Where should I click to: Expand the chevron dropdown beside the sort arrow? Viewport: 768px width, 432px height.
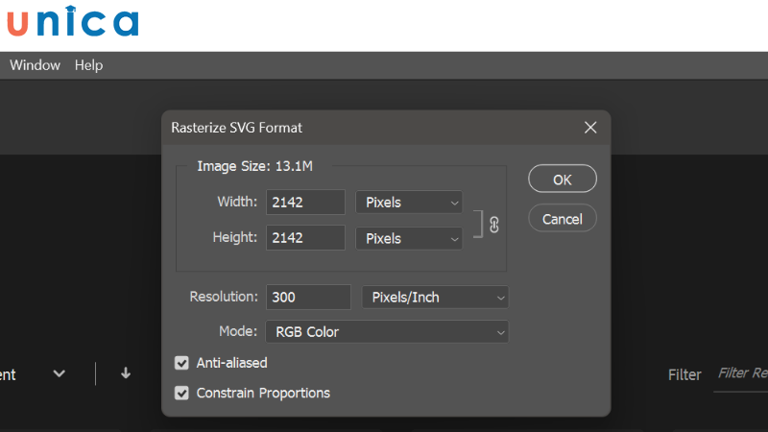[x=60, y=373]
